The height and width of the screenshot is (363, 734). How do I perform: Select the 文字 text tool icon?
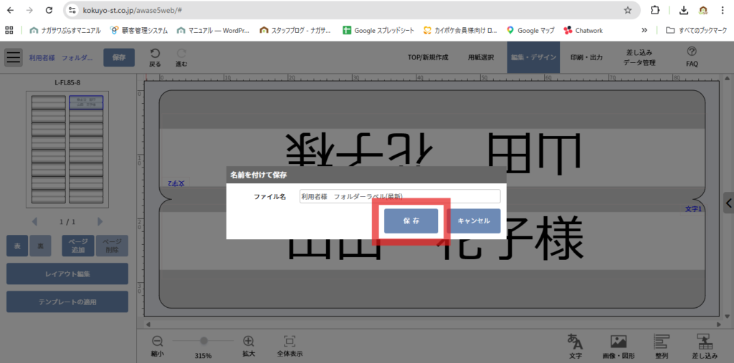coord(575,342)
